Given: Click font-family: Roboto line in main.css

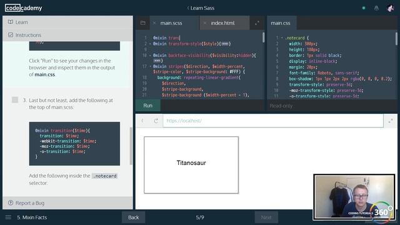Looking at the screenshot, I should tap(324, 73).
